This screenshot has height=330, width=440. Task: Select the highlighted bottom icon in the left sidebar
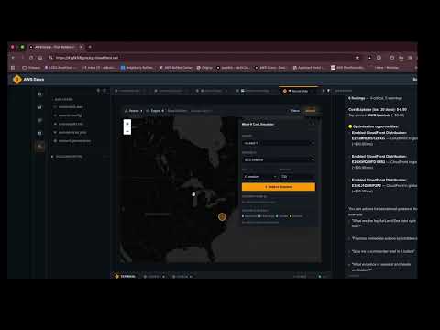[x=39, y=146]
